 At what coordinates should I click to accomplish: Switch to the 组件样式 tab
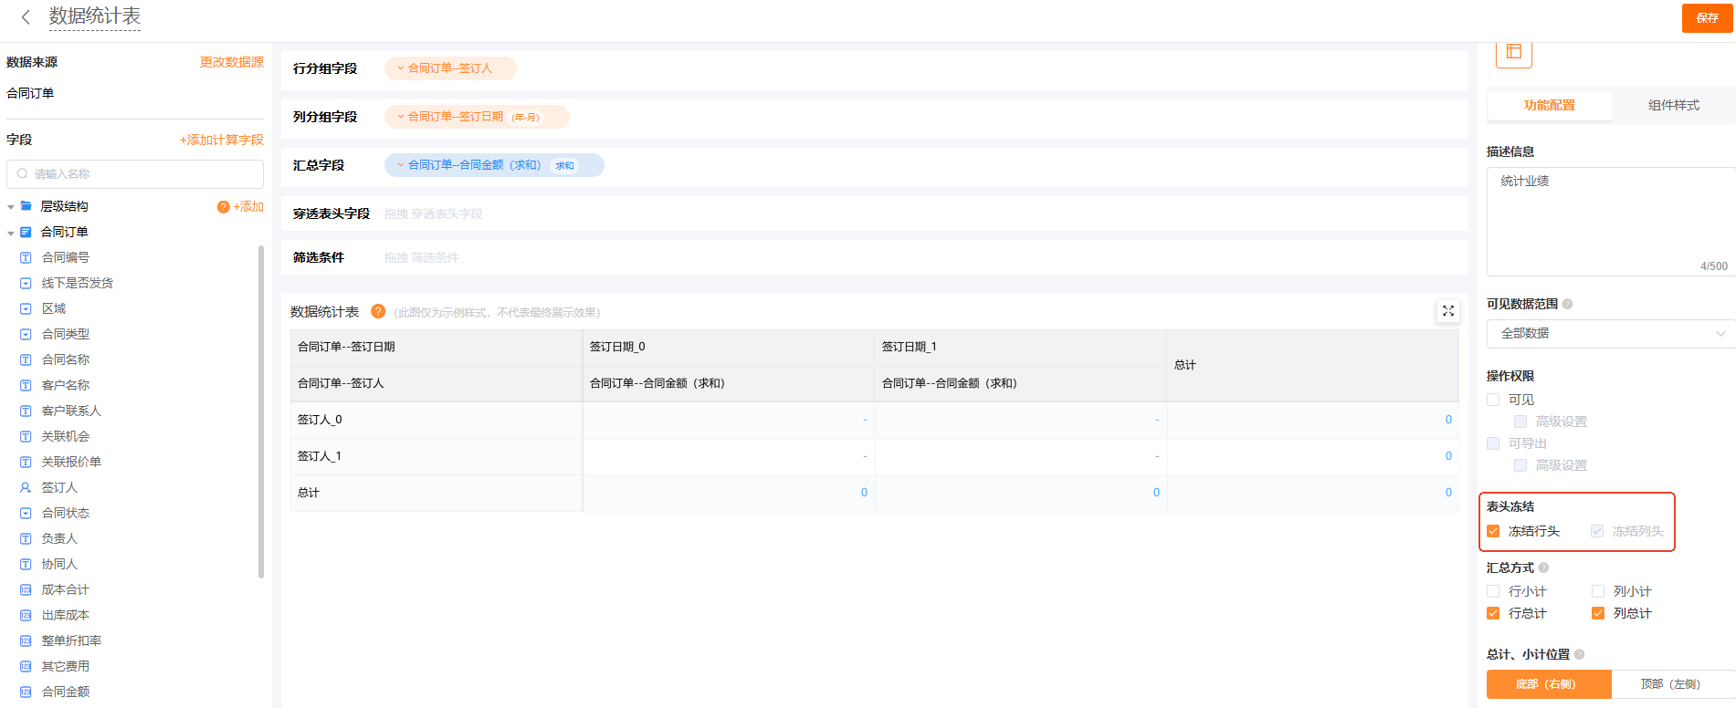(x=1673, y=106)
